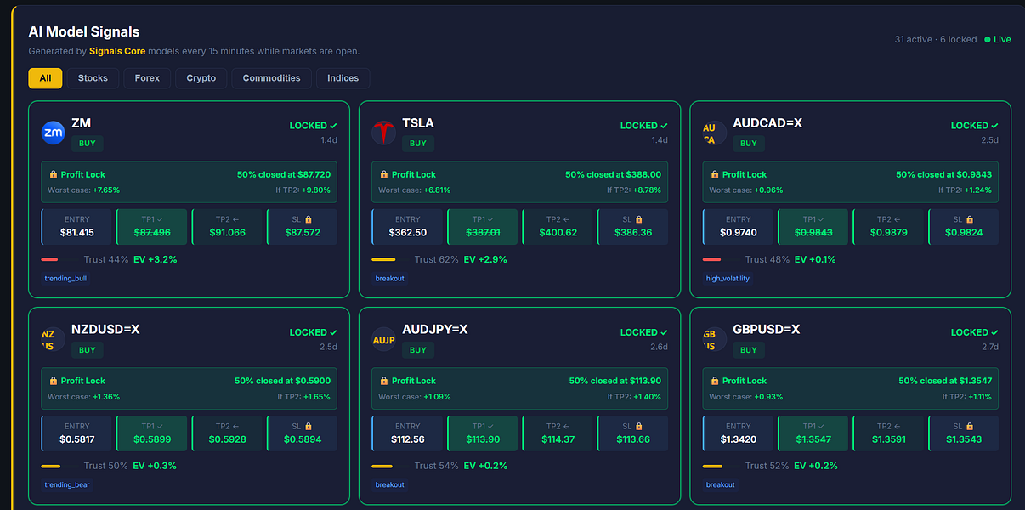Image resolution: width=1025 pixels, height=510 pixels.
Task: Click the Tesla logo on the TSLA card
Action: (x=384, y=133)
